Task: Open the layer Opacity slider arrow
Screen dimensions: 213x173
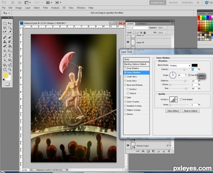Action: click(165, 28)
